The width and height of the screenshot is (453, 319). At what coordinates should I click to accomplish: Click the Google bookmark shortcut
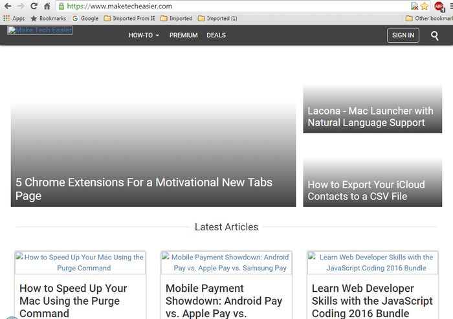pyautogui.click(x=85, y=19)
